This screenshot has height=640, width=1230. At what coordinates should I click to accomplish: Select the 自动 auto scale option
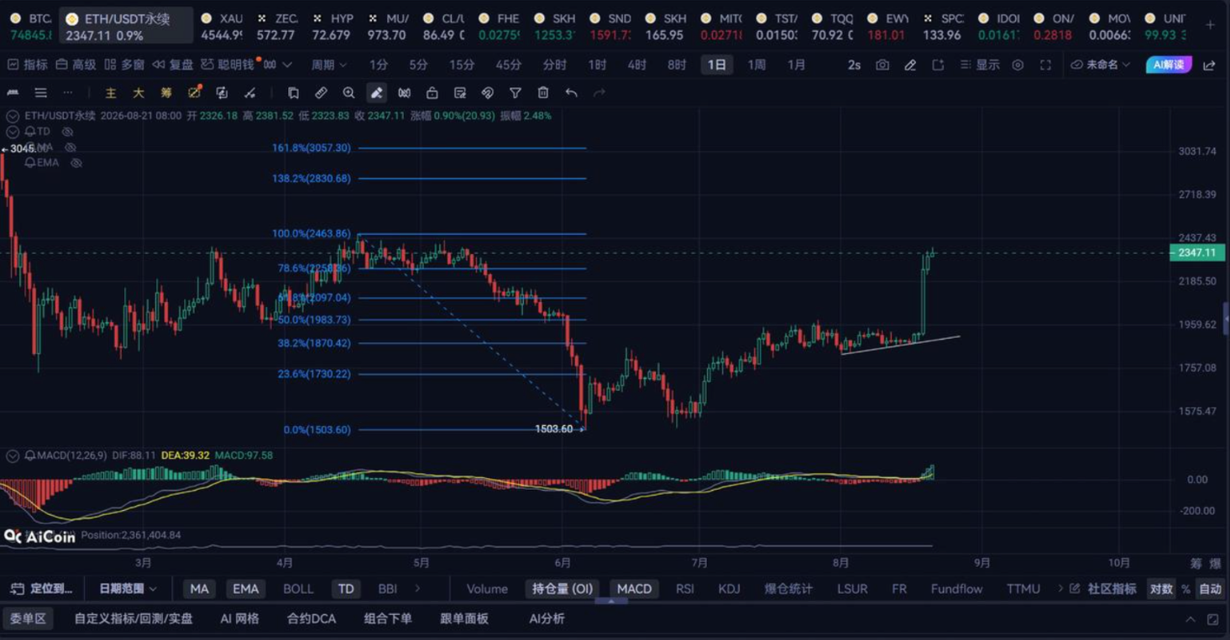[1210, 589]
